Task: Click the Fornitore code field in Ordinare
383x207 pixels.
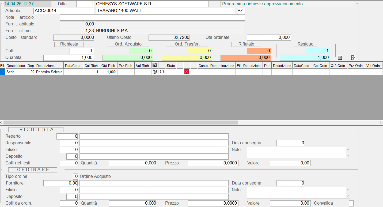Action: click(x=60, y=183)
